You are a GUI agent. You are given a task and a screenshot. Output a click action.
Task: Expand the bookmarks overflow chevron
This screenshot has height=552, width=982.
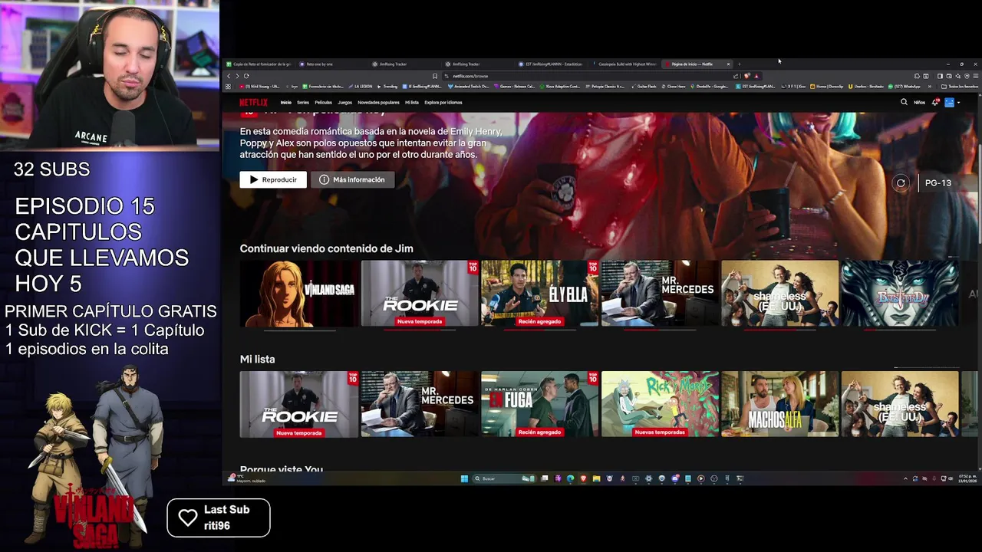tap(930, 87)
